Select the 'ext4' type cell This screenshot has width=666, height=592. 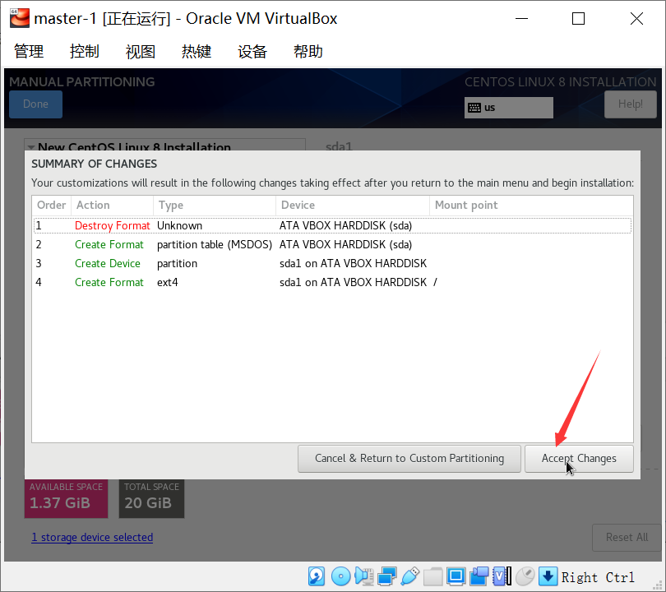(x=168, y=282)
